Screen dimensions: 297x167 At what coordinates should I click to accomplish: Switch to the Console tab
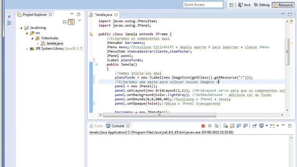pyautogui.click(x=118, y=126)
